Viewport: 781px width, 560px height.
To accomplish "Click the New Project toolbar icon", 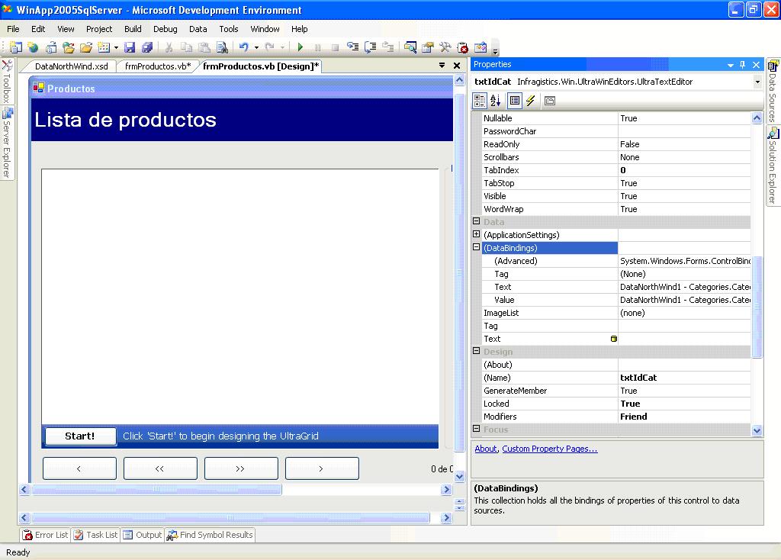I will [x=16, y=47].
